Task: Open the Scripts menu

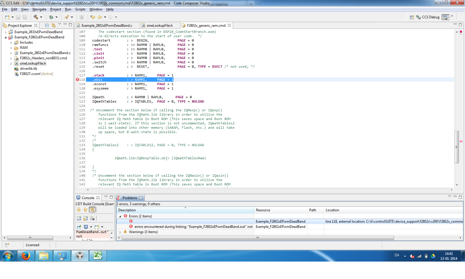Action: [x=80, y=9]
